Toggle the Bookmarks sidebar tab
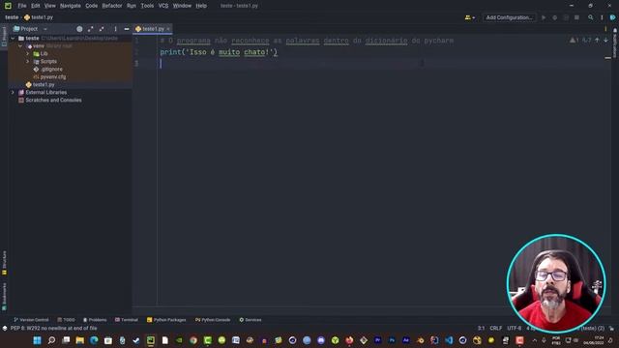Viewport: 619px width, 348px height. (4, 297)
